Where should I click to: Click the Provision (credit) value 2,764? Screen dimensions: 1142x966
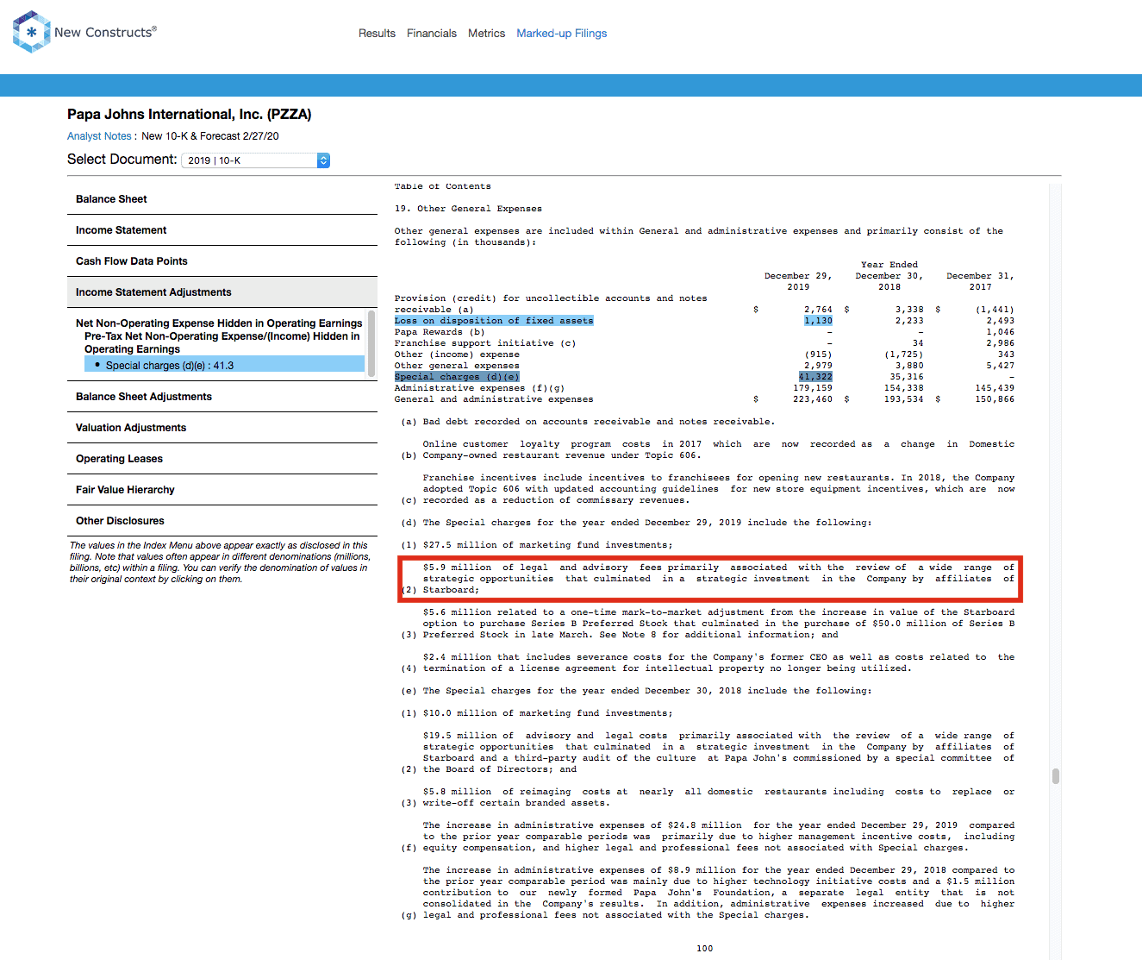818,310
